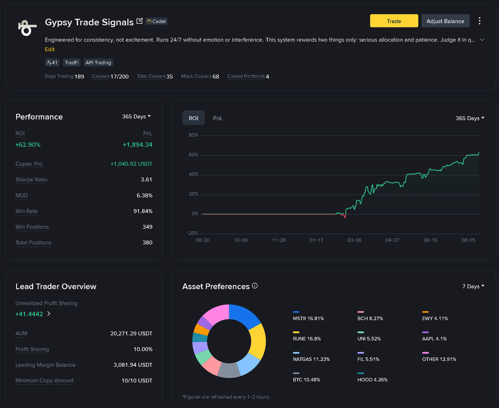This screenshot has height=408, width=499.
Task: Click the blue MSTR donut segment
Action: [243, 315]
